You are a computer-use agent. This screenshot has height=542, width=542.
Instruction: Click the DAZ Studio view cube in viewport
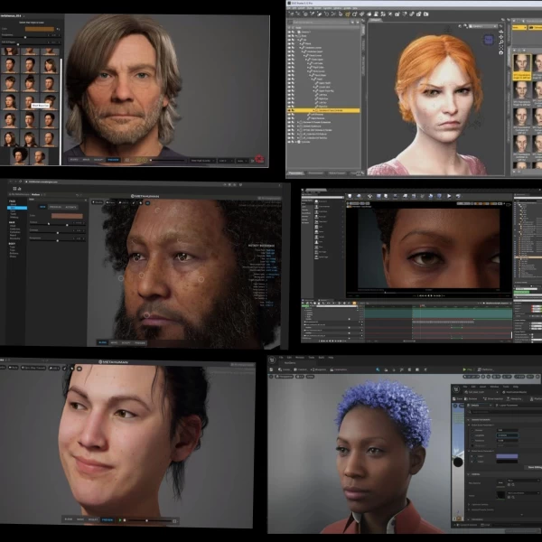489,40
